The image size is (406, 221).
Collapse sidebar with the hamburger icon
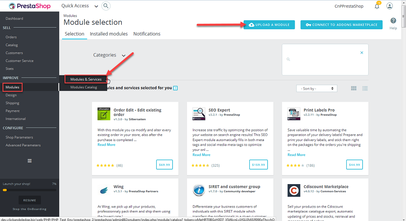click(x=30, y=161)
